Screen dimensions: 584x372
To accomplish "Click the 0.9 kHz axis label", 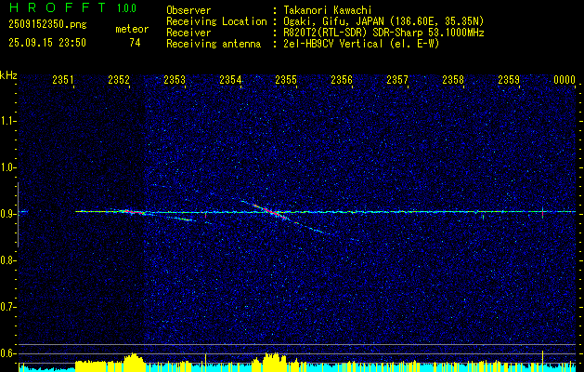I will (7, 214).
